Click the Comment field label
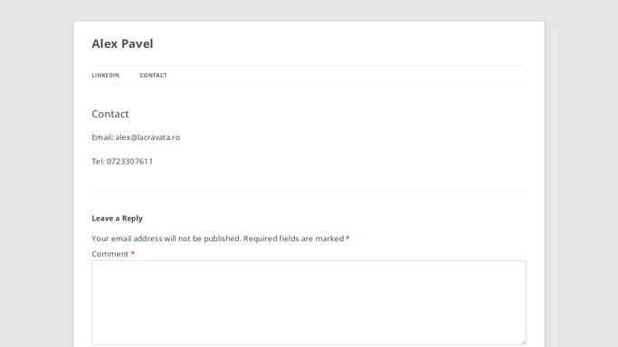Screen dimensions: 618x347 (110, 254)
